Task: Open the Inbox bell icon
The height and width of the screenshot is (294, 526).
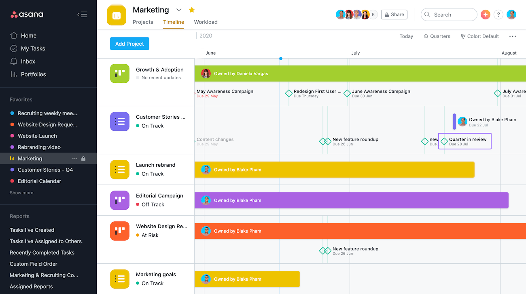Action: tap(14, 61)
